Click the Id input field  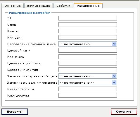[x=88, y=18]
